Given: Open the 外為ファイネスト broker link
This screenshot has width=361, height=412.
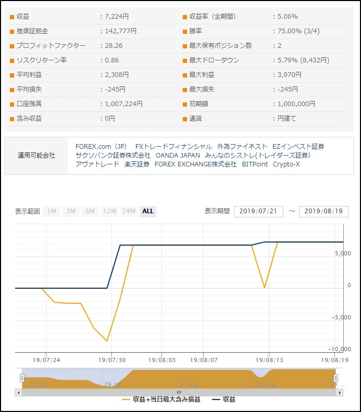Looking at the screenshot, I should [x=242, y=147].
